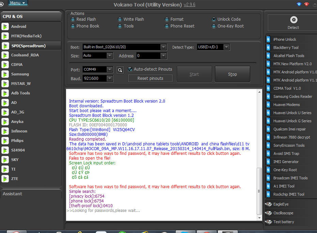Viewport: 317px width, 233px height.
Task: Click the BlackBerry Tool icon
Action: click(268, 48)
